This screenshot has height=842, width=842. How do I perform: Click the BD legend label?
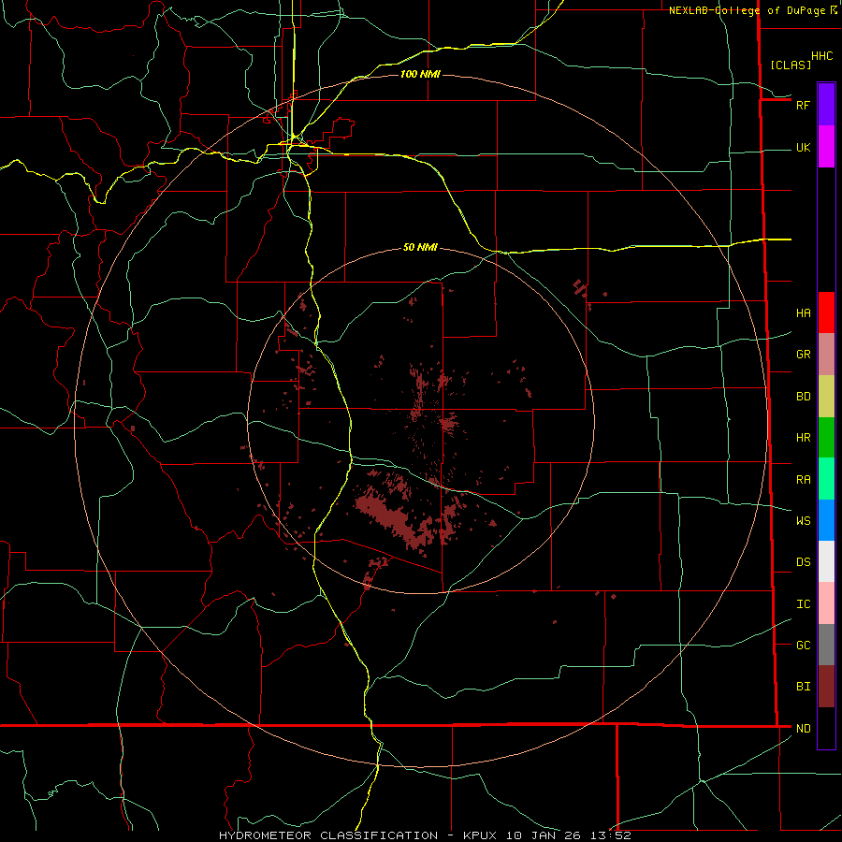803,397
